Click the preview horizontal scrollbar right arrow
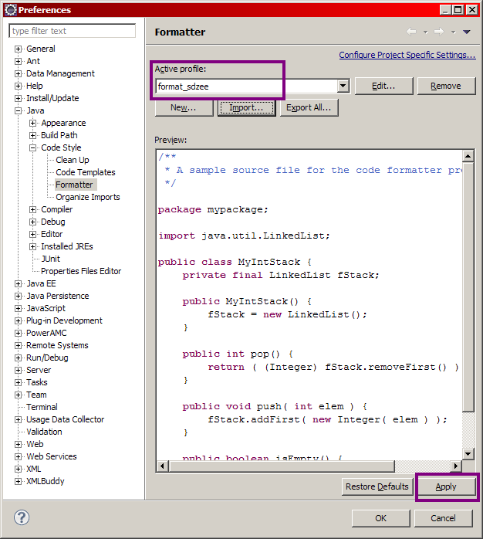The width and height of the screenshot is (483, 539). 456,466
